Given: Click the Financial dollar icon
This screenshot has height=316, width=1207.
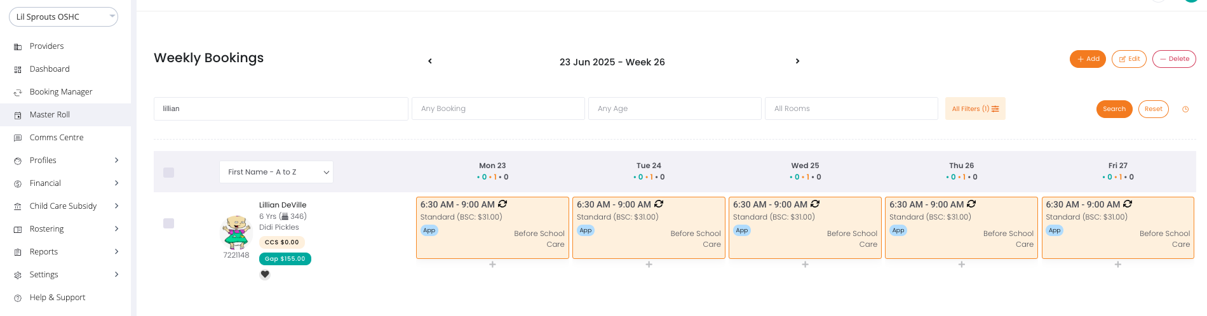Looking at the screenshot, I should click(x=18, y=183).
